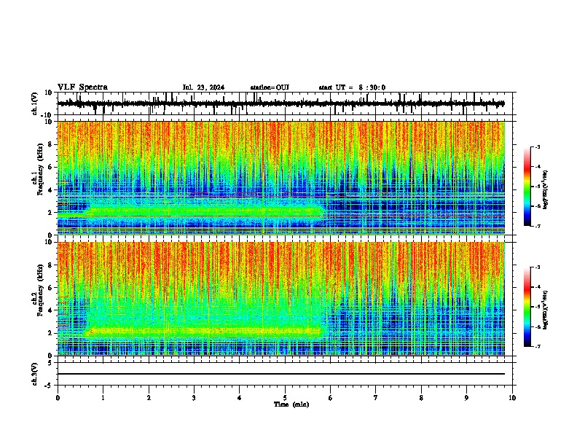Click the "-3" label on ch.1 color bar
This screenshot has width=577, height=446.
[538, 146]
